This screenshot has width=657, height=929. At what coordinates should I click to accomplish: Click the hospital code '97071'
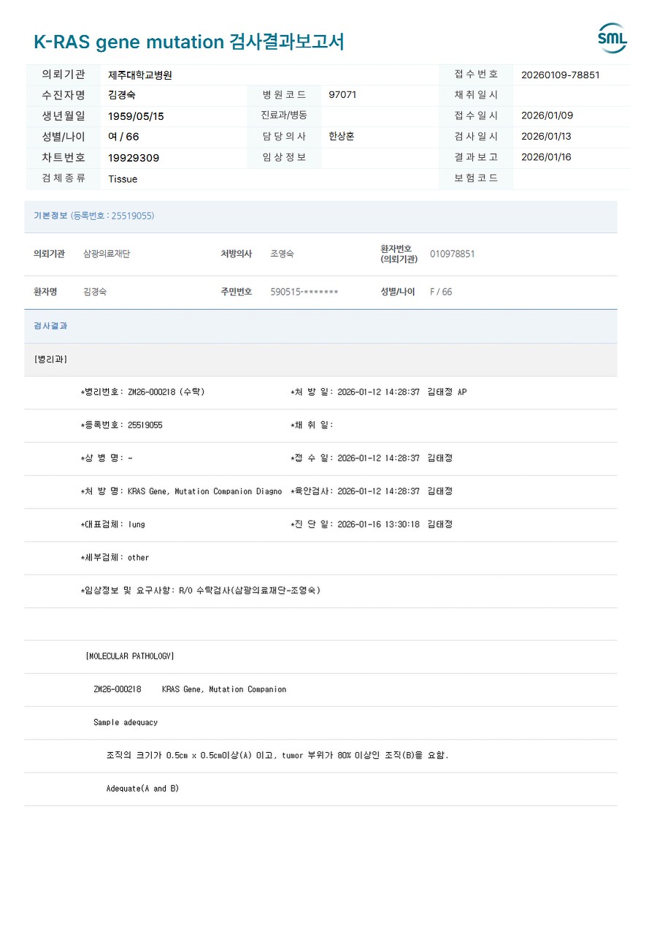(x=342, y=95)
